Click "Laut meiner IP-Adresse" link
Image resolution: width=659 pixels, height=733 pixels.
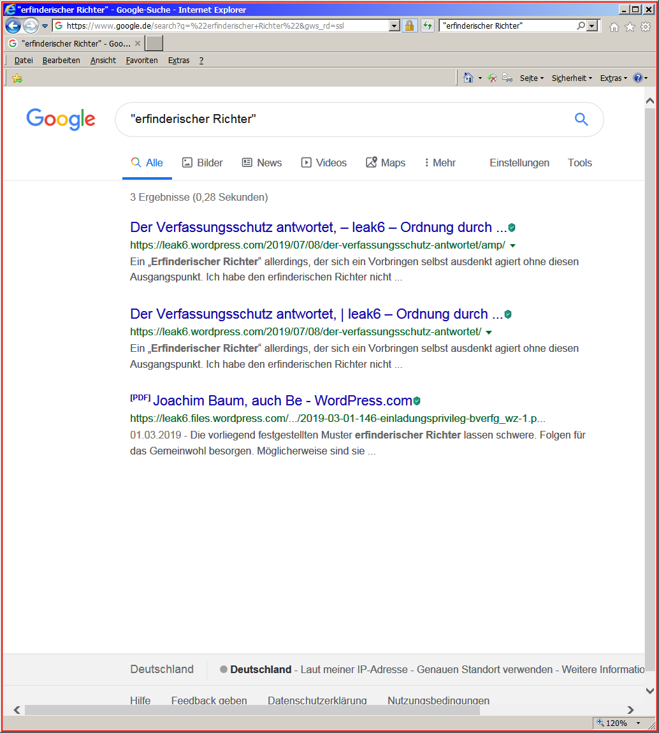354,669
